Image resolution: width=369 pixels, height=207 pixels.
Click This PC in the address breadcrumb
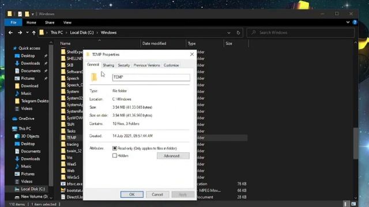(x=57, y=33)
